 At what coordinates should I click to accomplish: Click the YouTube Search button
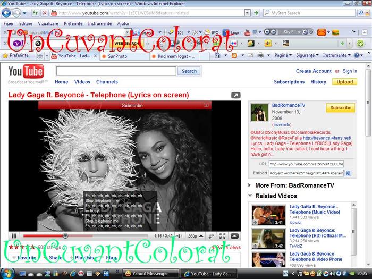(x=189, y=71)
